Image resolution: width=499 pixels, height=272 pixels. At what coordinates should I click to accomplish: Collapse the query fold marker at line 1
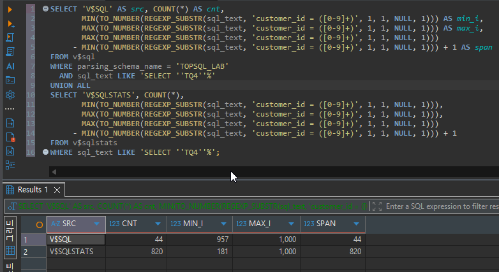coord(45,9)
